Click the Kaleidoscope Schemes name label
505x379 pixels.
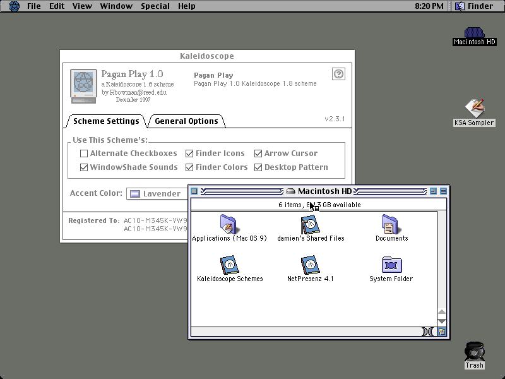pyautogui.click(x=230, y=279)
